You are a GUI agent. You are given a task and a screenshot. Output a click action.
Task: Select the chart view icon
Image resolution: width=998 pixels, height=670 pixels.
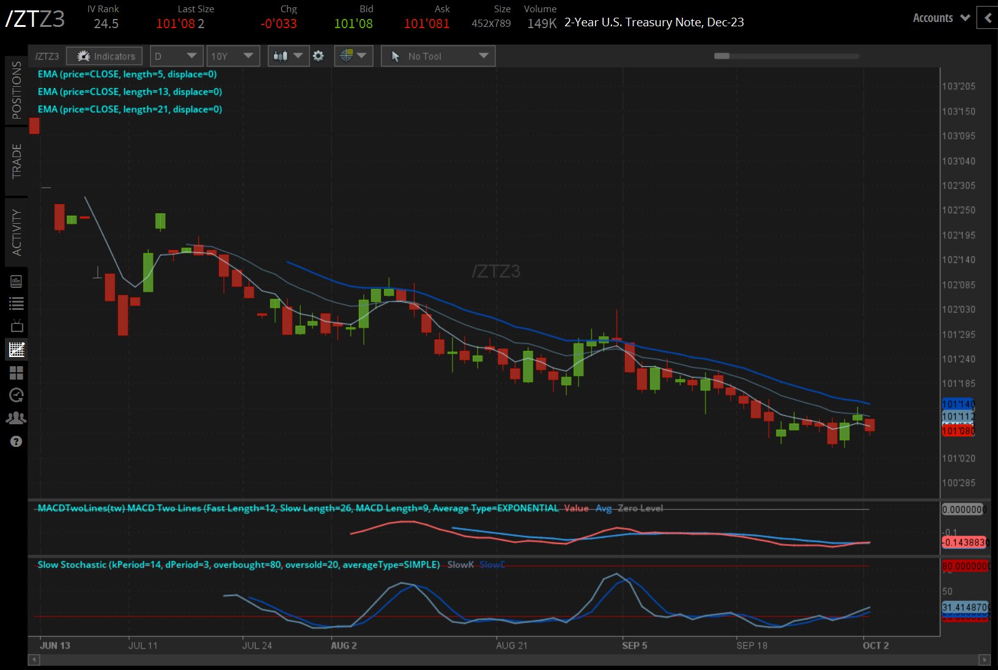tap(17, 350)
